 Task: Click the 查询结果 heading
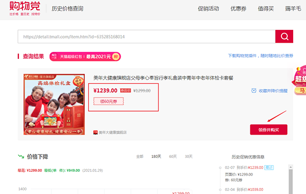point(33,56)
